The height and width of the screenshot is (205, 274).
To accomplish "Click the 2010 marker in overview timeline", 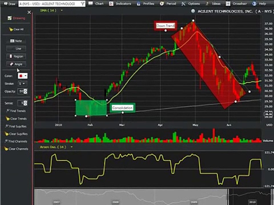I will click(x=253, y=202).
